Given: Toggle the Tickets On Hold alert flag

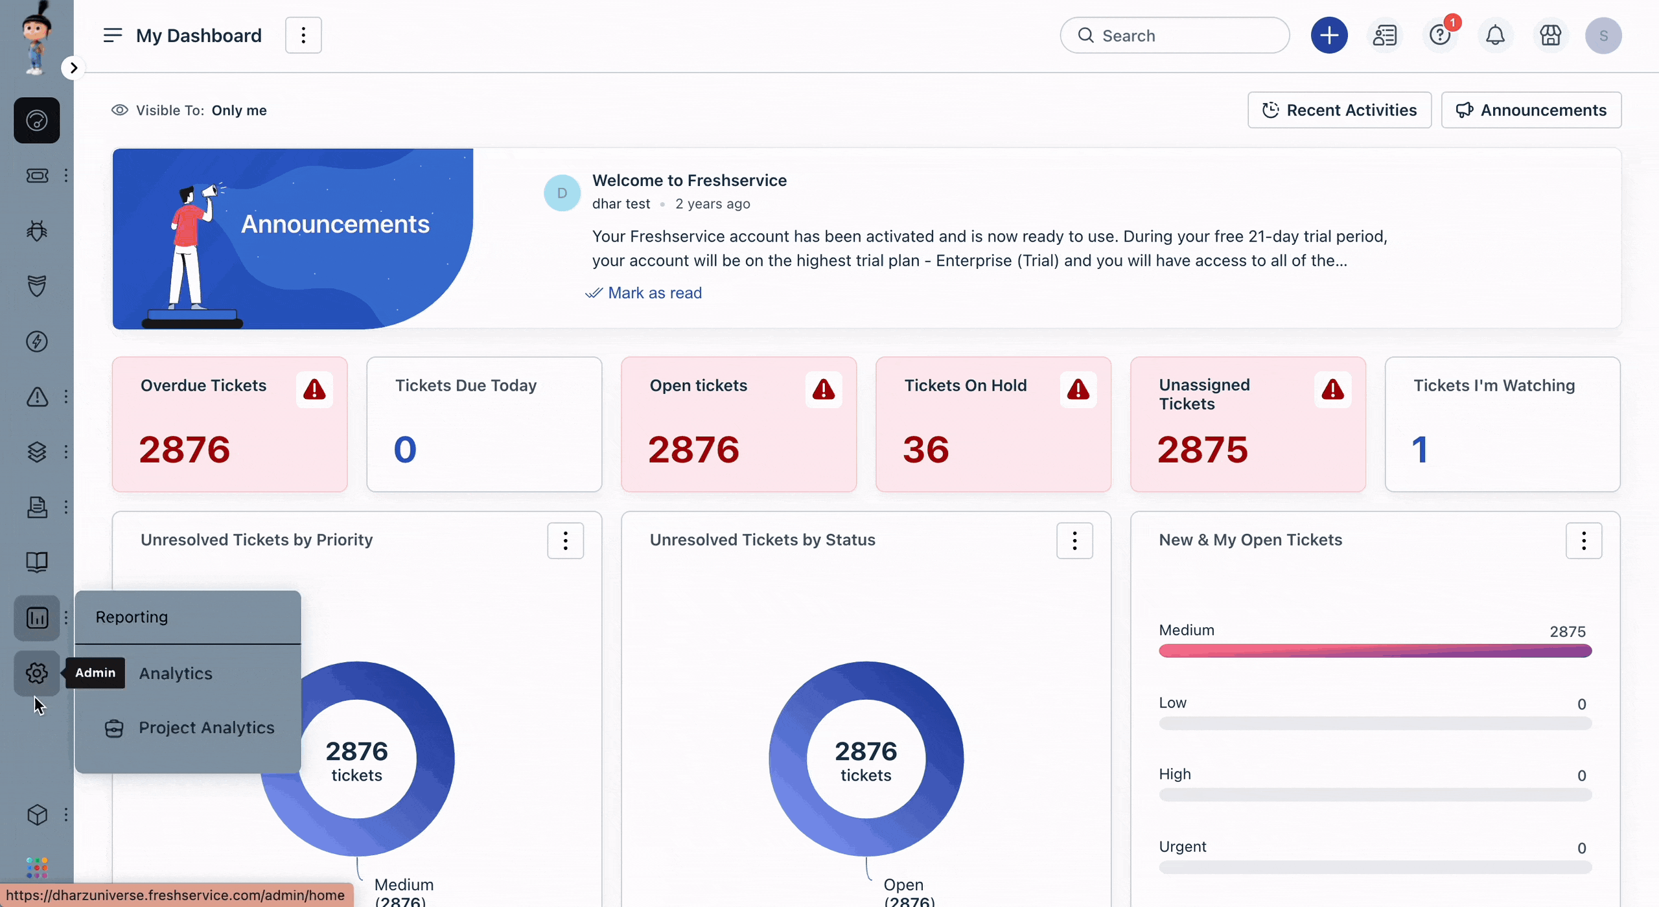Looking at the screenshot, I should 1078,389.
